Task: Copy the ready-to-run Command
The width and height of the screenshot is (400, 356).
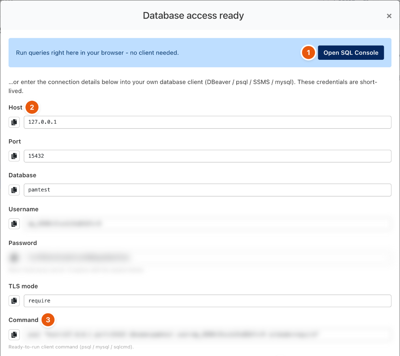Action: tap(14, 335)
